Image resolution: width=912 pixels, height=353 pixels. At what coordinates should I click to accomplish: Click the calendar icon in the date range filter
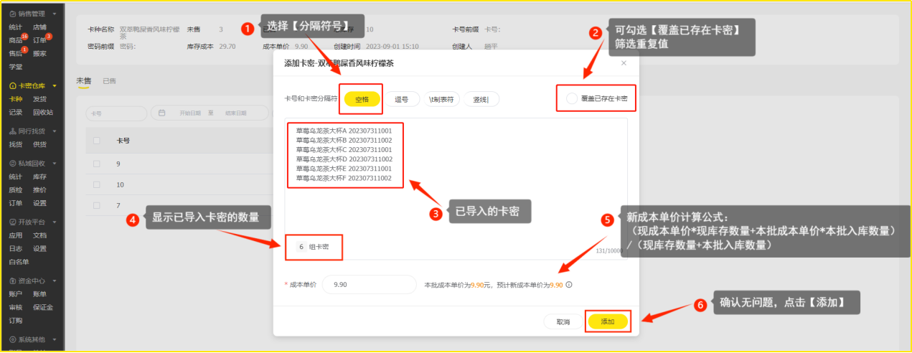tap(162, 113)
